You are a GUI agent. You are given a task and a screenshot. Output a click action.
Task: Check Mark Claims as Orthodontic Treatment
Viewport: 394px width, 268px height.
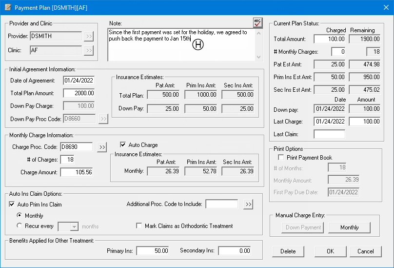tap(139, 226)
